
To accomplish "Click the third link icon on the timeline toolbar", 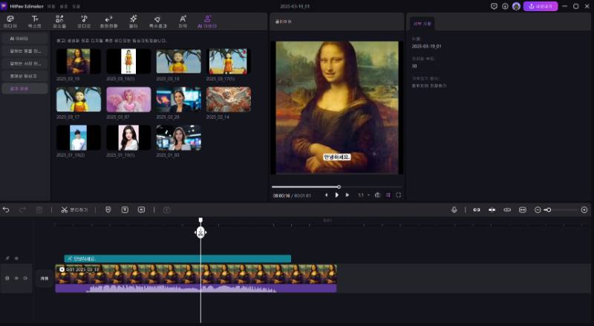I will click(x=507, y=209).
